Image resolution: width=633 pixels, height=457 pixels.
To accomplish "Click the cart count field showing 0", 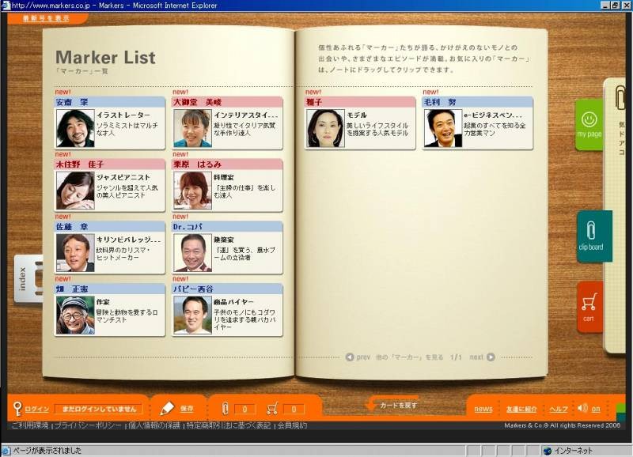I will pyautogui.click(x=294, y=409).
